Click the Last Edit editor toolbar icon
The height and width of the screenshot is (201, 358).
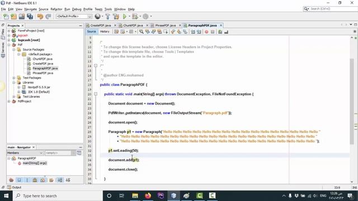(x=116, y=32)
